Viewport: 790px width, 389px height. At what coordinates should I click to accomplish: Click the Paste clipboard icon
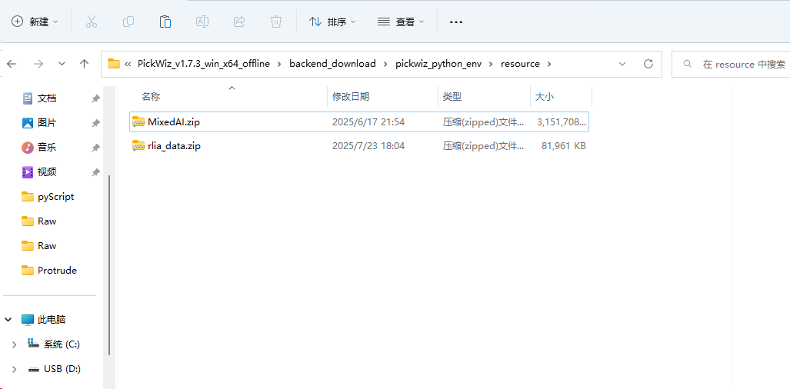pyautogui.click(x=165, y=22)
